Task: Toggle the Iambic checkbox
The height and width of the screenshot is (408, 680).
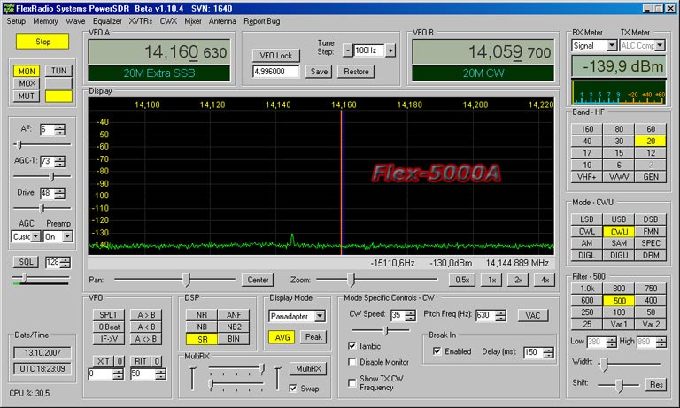Action: tap(352, 346)
